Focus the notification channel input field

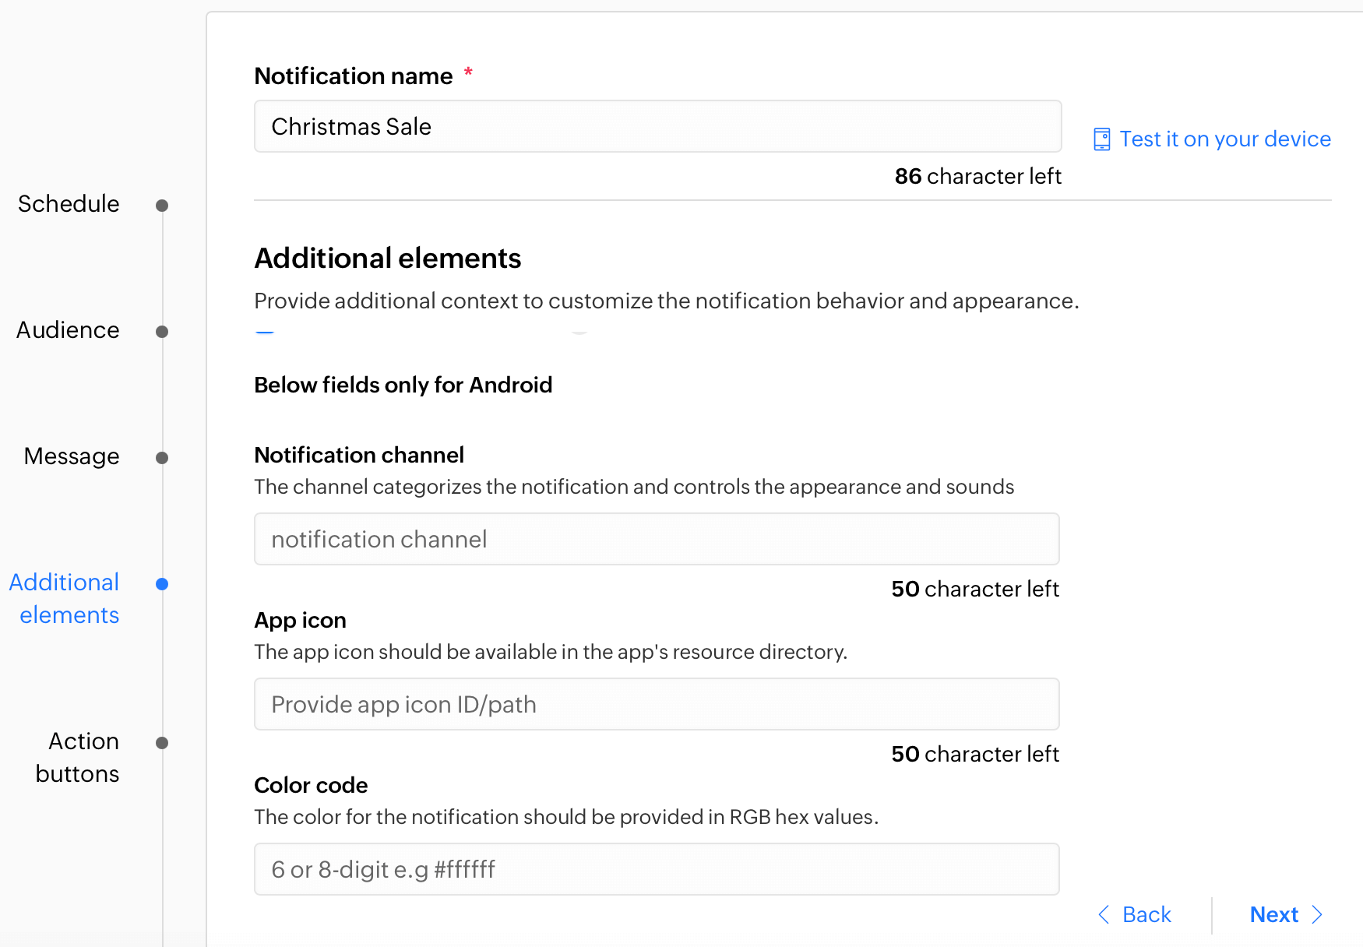[657, 539]
